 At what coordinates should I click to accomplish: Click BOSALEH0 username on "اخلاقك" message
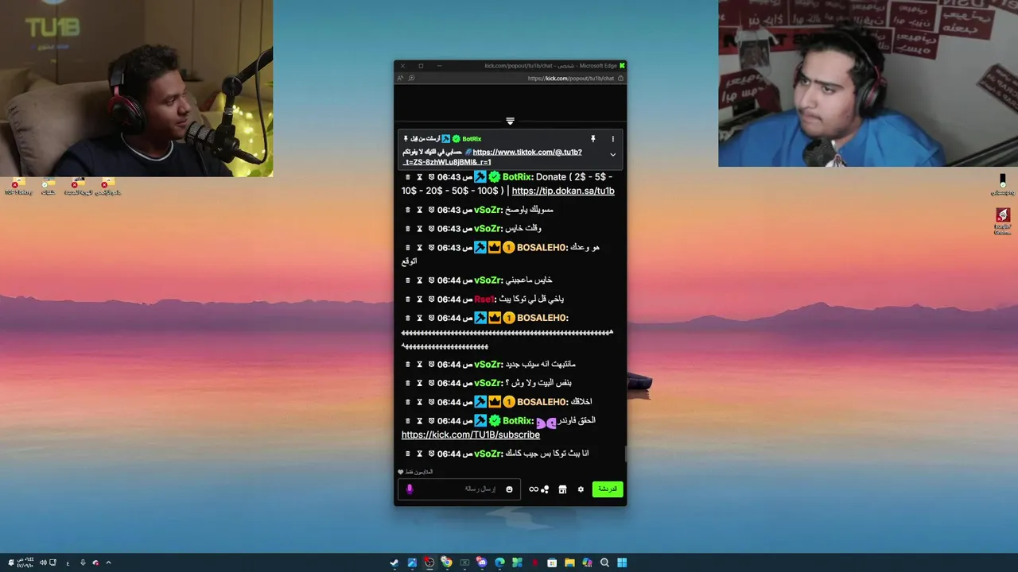pyautogui.click(x=542, y=402)
